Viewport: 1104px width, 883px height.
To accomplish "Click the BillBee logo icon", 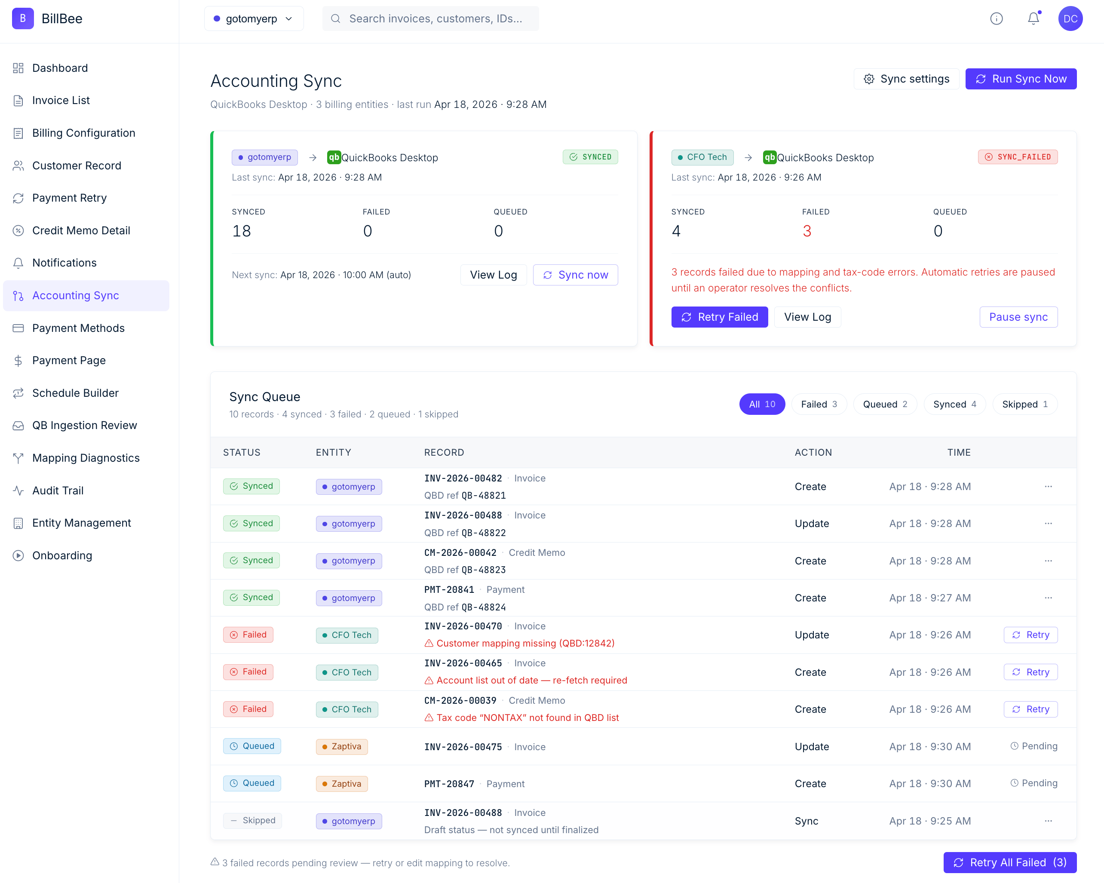I will [x=22, y=18].
